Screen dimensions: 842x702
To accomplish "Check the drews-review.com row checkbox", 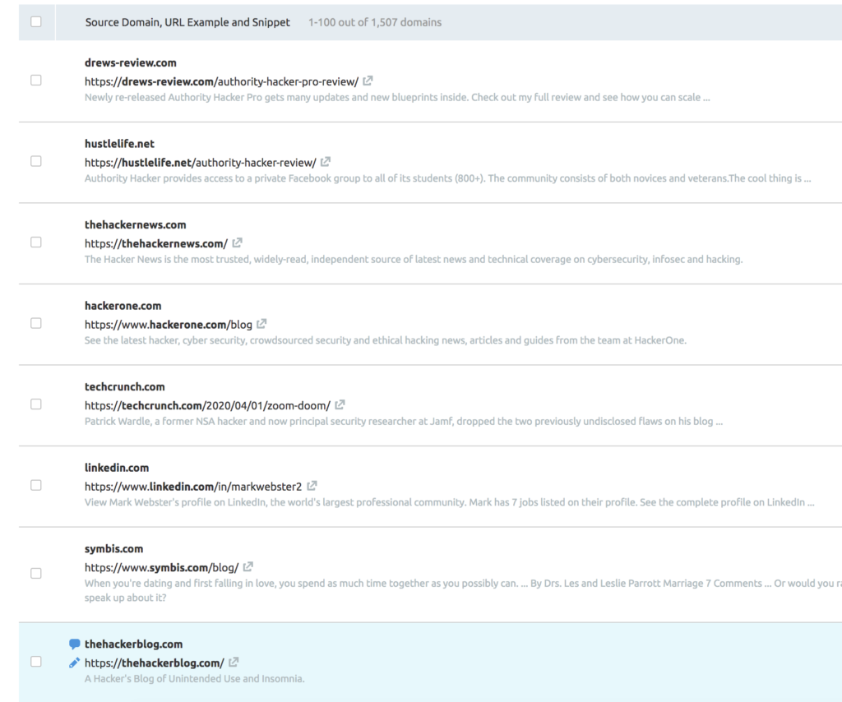I will [x=36, y=81].
